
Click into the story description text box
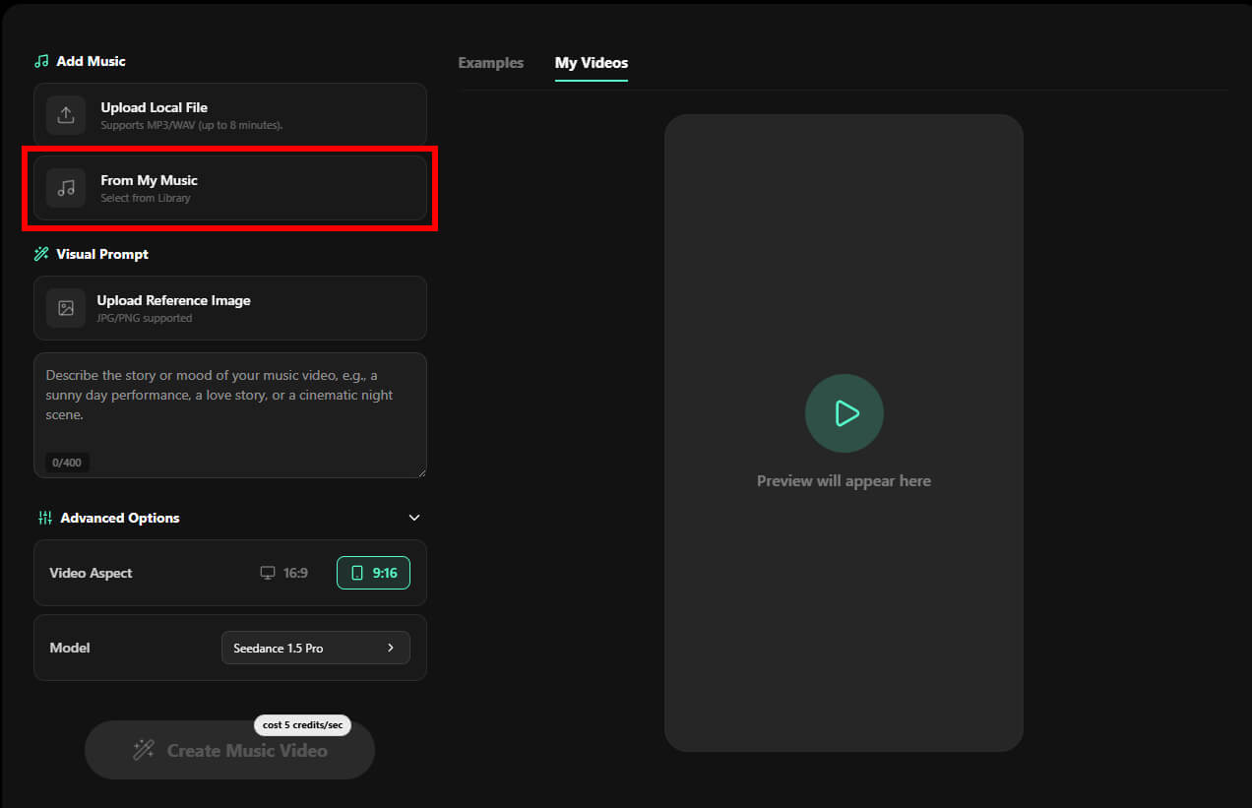pyautogui.click(x=230, y=415)
